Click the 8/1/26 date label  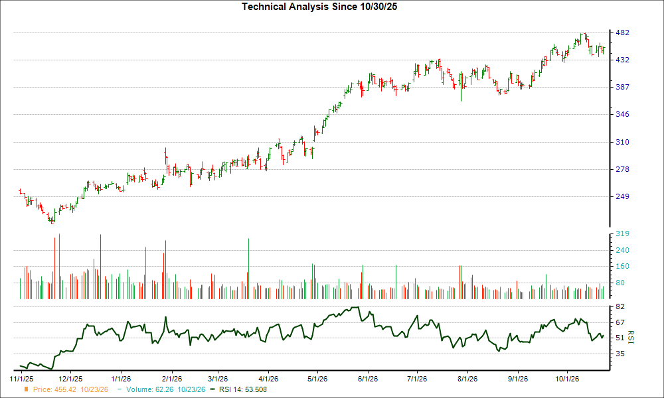[467, 379]
